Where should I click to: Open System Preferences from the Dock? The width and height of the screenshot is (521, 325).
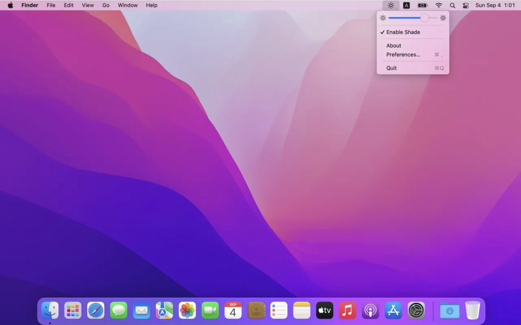tap(416, 310)
